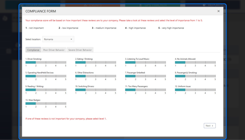Set Operating HandHeld Devices slider to level 5

click(66, 76)
